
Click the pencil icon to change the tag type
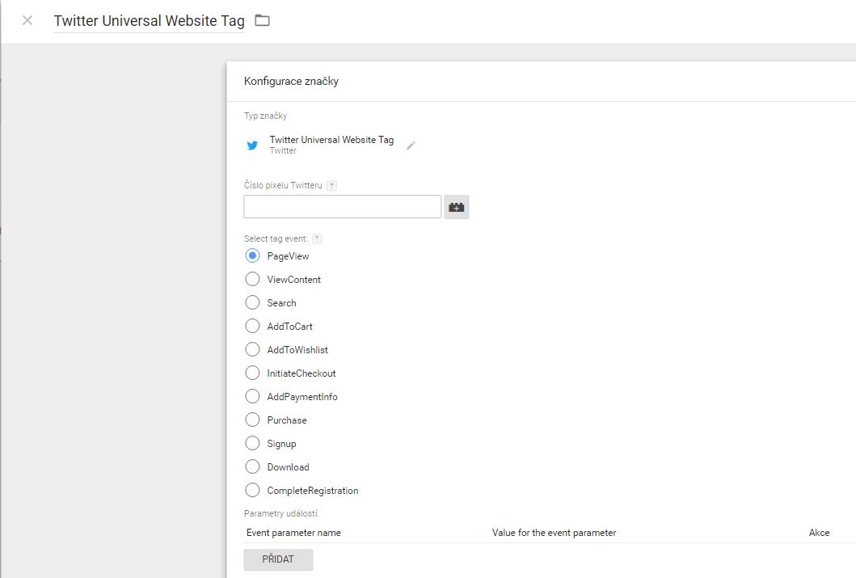411,146
